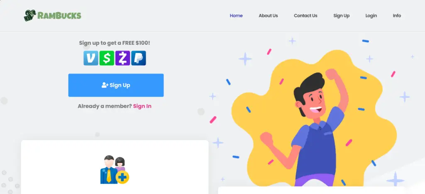425x194 pixels.
Task: Click the Venmo payment icon
Action: click(x=91, y=58)
